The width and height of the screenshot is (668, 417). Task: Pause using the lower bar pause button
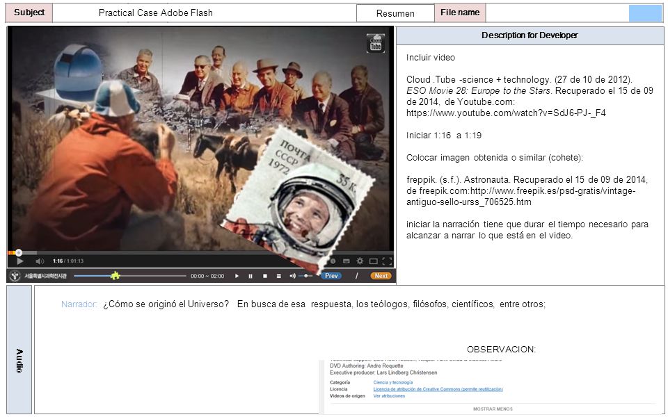pyautogui.click(x=250, y=276)
